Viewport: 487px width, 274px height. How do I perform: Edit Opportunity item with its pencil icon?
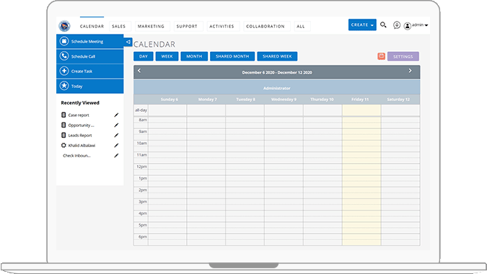pyautogui.click(x=116, y=125)
